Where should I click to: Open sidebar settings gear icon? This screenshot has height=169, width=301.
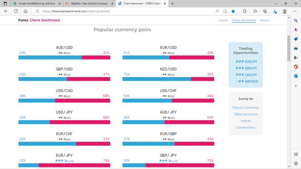click(x=296, y=164)
